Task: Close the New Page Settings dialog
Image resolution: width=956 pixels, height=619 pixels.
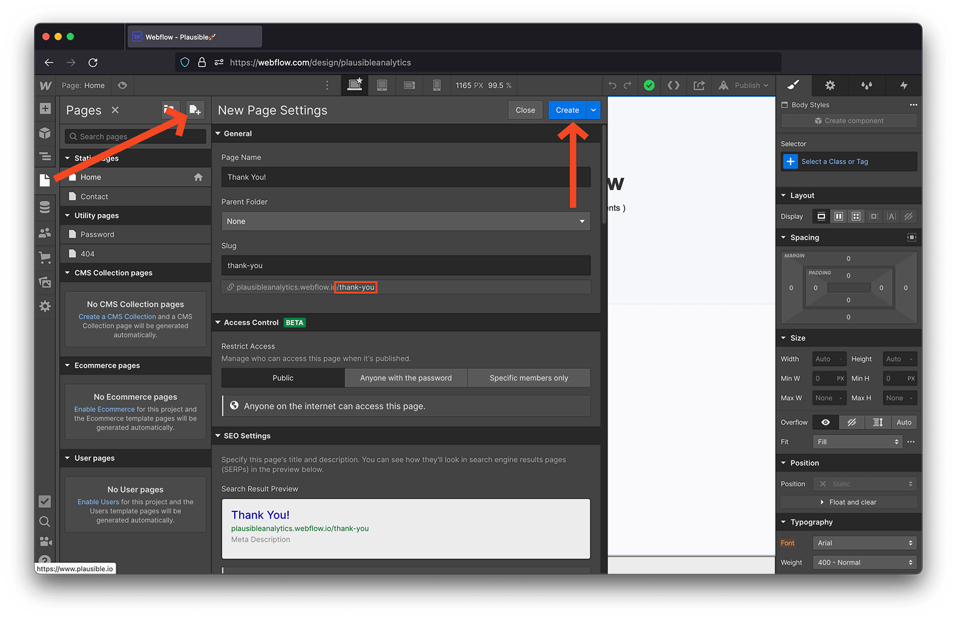Action: pyautogui.click(x=525, y=110)
